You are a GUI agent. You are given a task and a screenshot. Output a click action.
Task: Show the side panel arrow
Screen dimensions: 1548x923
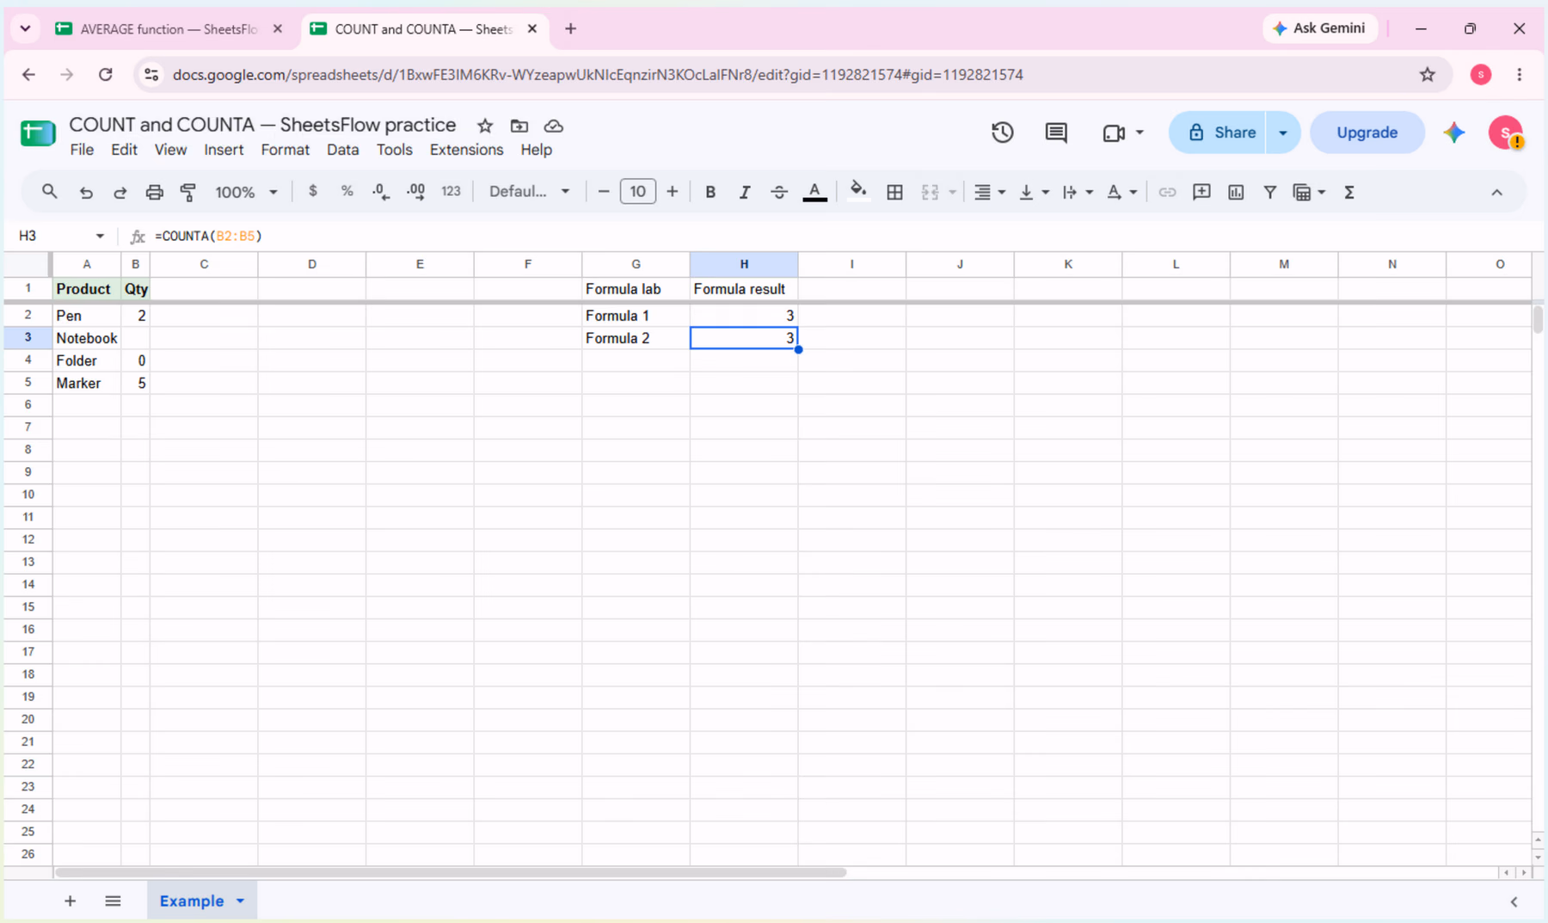tap(1514, 901)
